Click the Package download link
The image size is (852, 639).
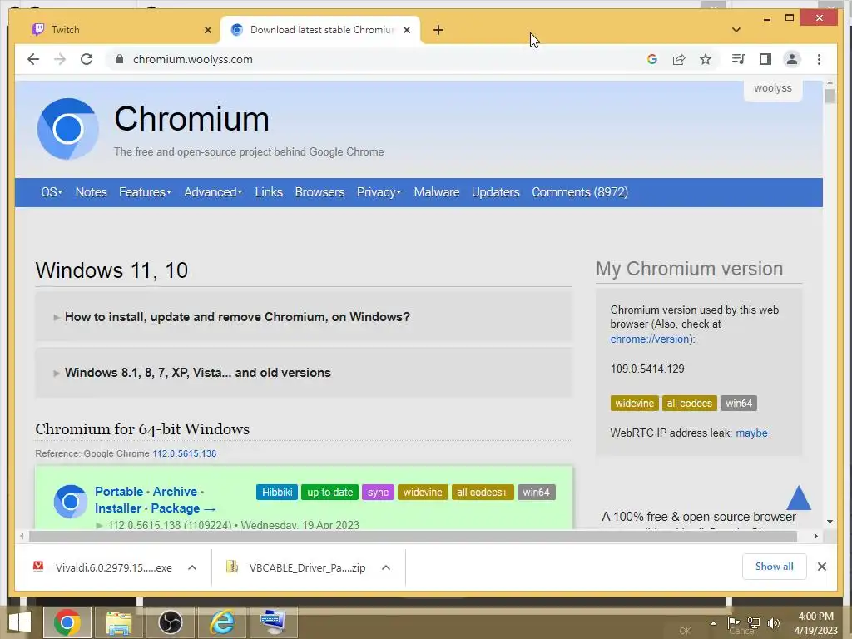click(x=175, y=508)
